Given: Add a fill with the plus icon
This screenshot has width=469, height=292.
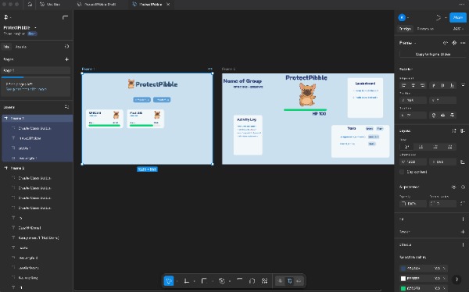Looking at the screenshot, I should point(463,219).
